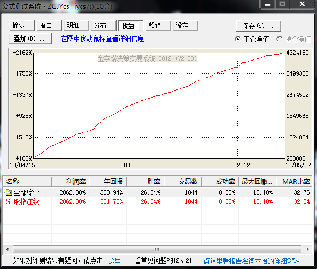Open the 设定 tab
The width and height of the screenshot is (317, 269).
click(x=185, y=26)
